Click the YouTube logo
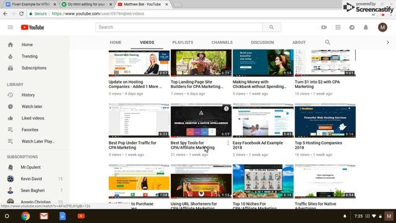 [x=32, y=27]
